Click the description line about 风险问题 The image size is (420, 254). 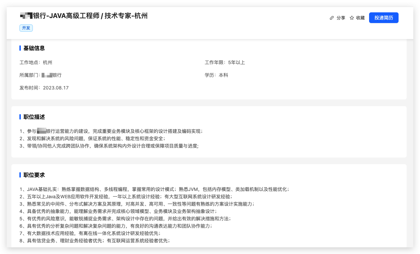pos(92,139)
